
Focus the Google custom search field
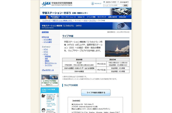point(113,5)
